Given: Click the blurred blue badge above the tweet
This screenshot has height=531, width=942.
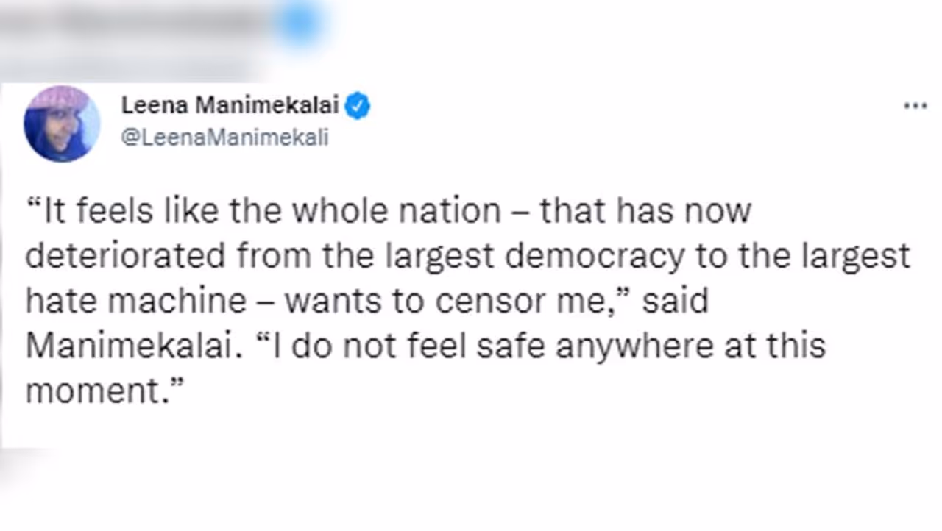Looking at the screenshot, I should [x=299, y=22].
